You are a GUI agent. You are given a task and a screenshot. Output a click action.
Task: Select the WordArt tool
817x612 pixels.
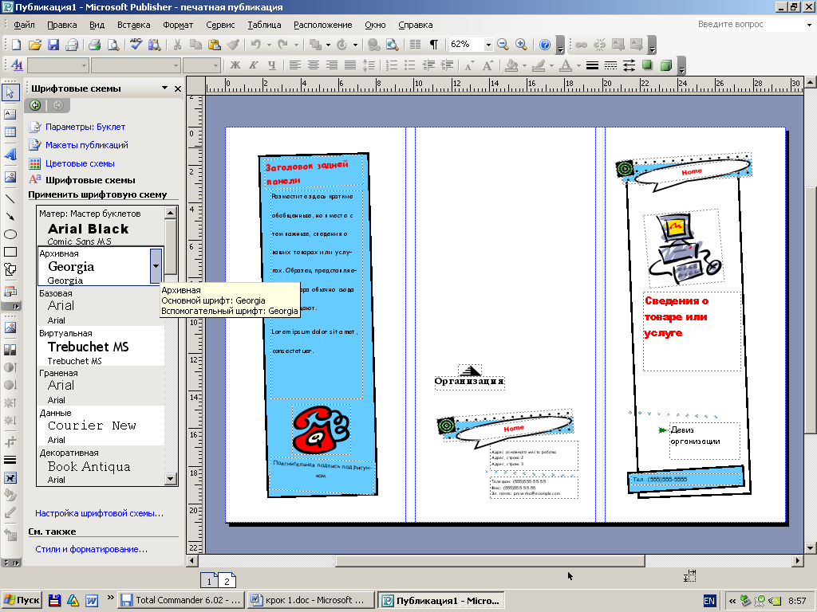click(x=10, y=154)
